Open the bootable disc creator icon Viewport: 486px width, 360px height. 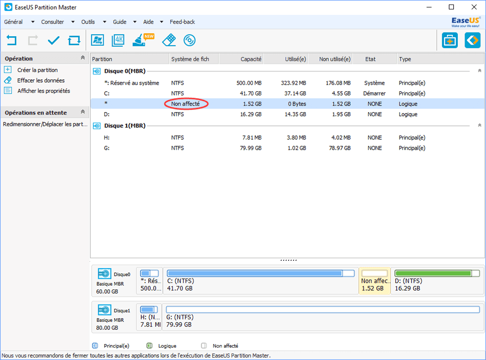(x=189, y=40)
